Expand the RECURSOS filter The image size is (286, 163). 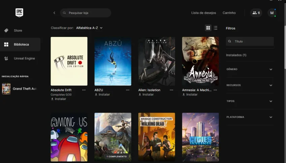[250, 85]
